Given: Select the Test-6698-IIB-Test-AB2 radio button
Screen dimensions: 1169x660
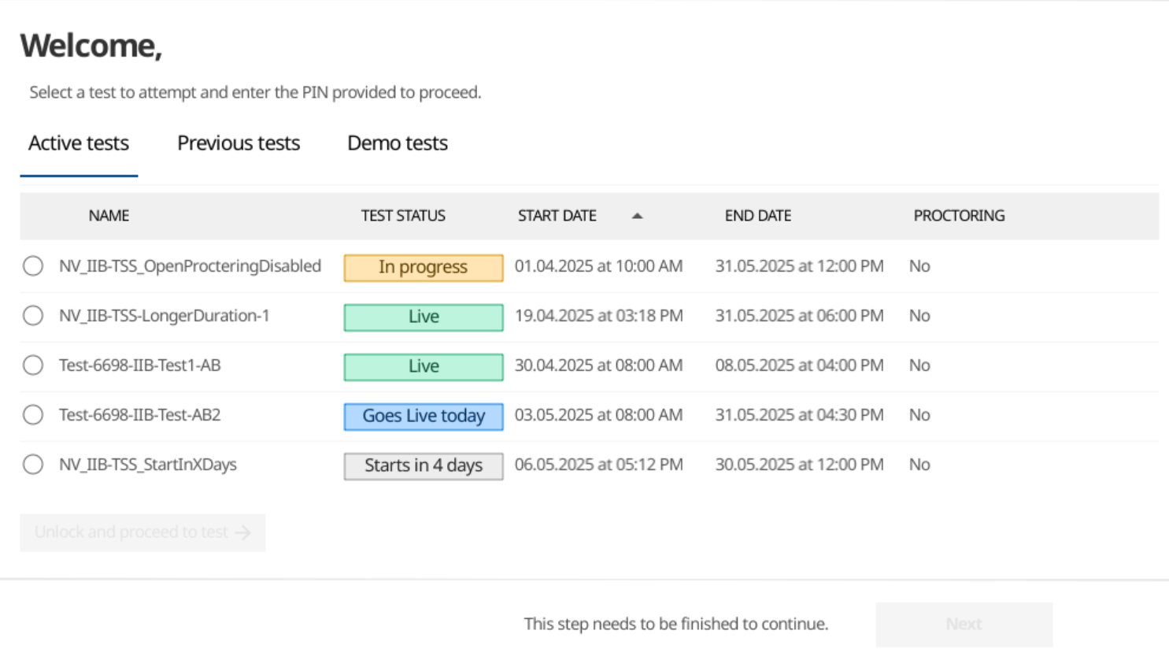Looking at the screenshot, I should [x=32, y=415].
